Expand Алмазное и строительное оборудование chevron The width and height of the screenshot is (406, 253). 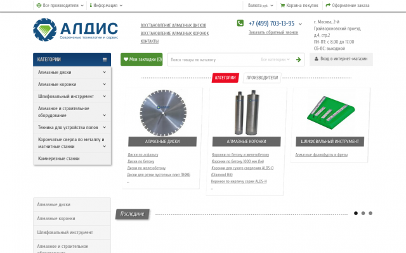[104, 115]
